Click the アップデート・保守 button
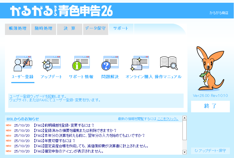 click(x=210, y=151)
